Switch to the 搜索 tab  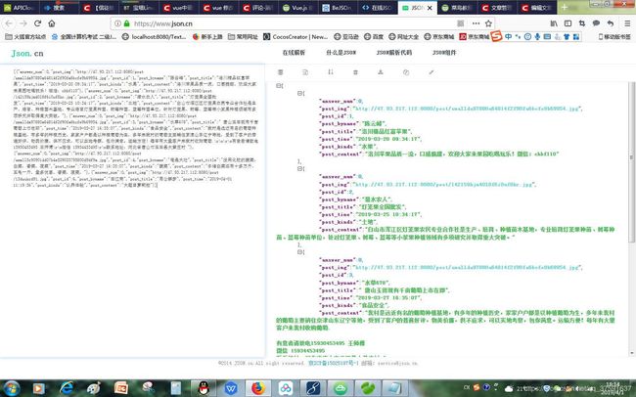pos(60,8)
